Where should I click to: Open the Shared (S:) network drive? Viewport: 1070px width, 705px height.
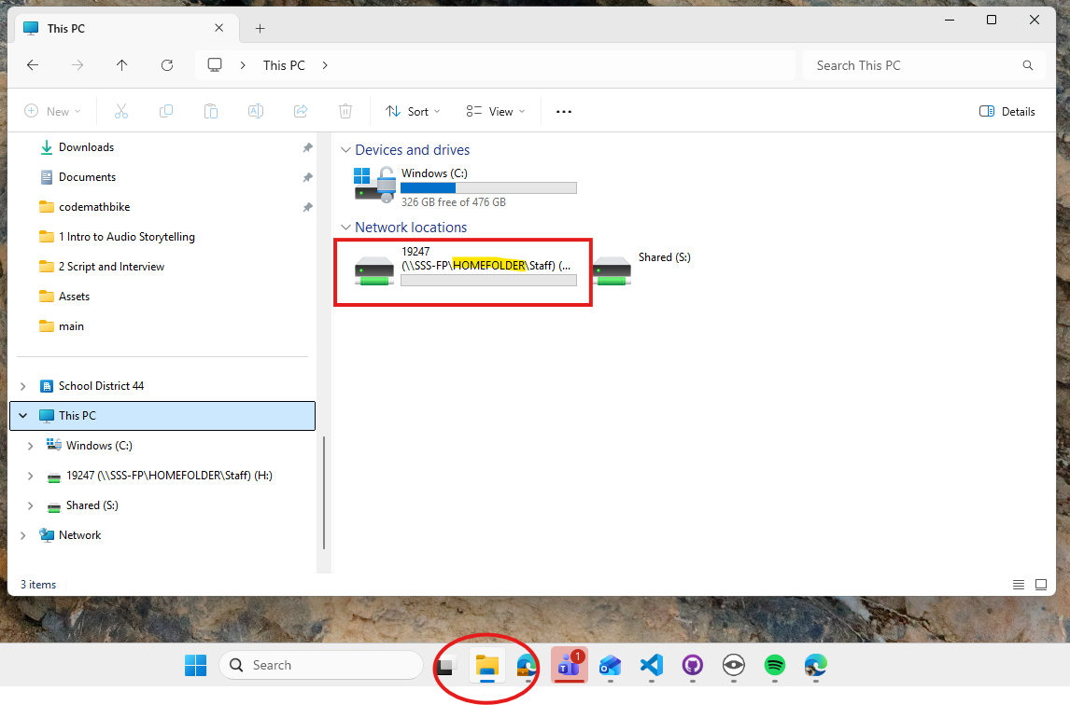pos(612,270)
